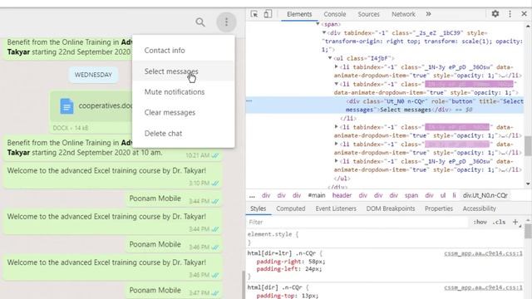
Task: Collapse the ul class I4jbF node
Action: pyautogui.click(x=330, y=58)
